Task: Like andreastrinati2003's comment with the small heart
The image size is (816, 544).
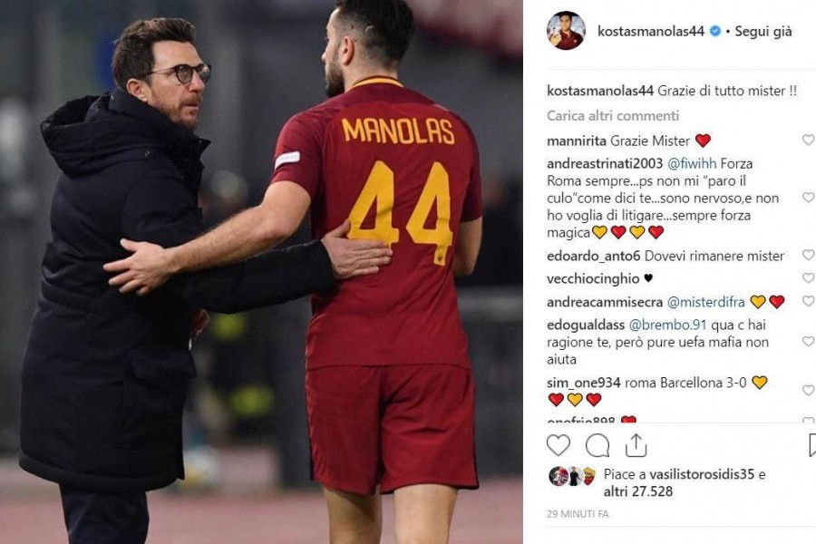Action: tap(808, 198)
